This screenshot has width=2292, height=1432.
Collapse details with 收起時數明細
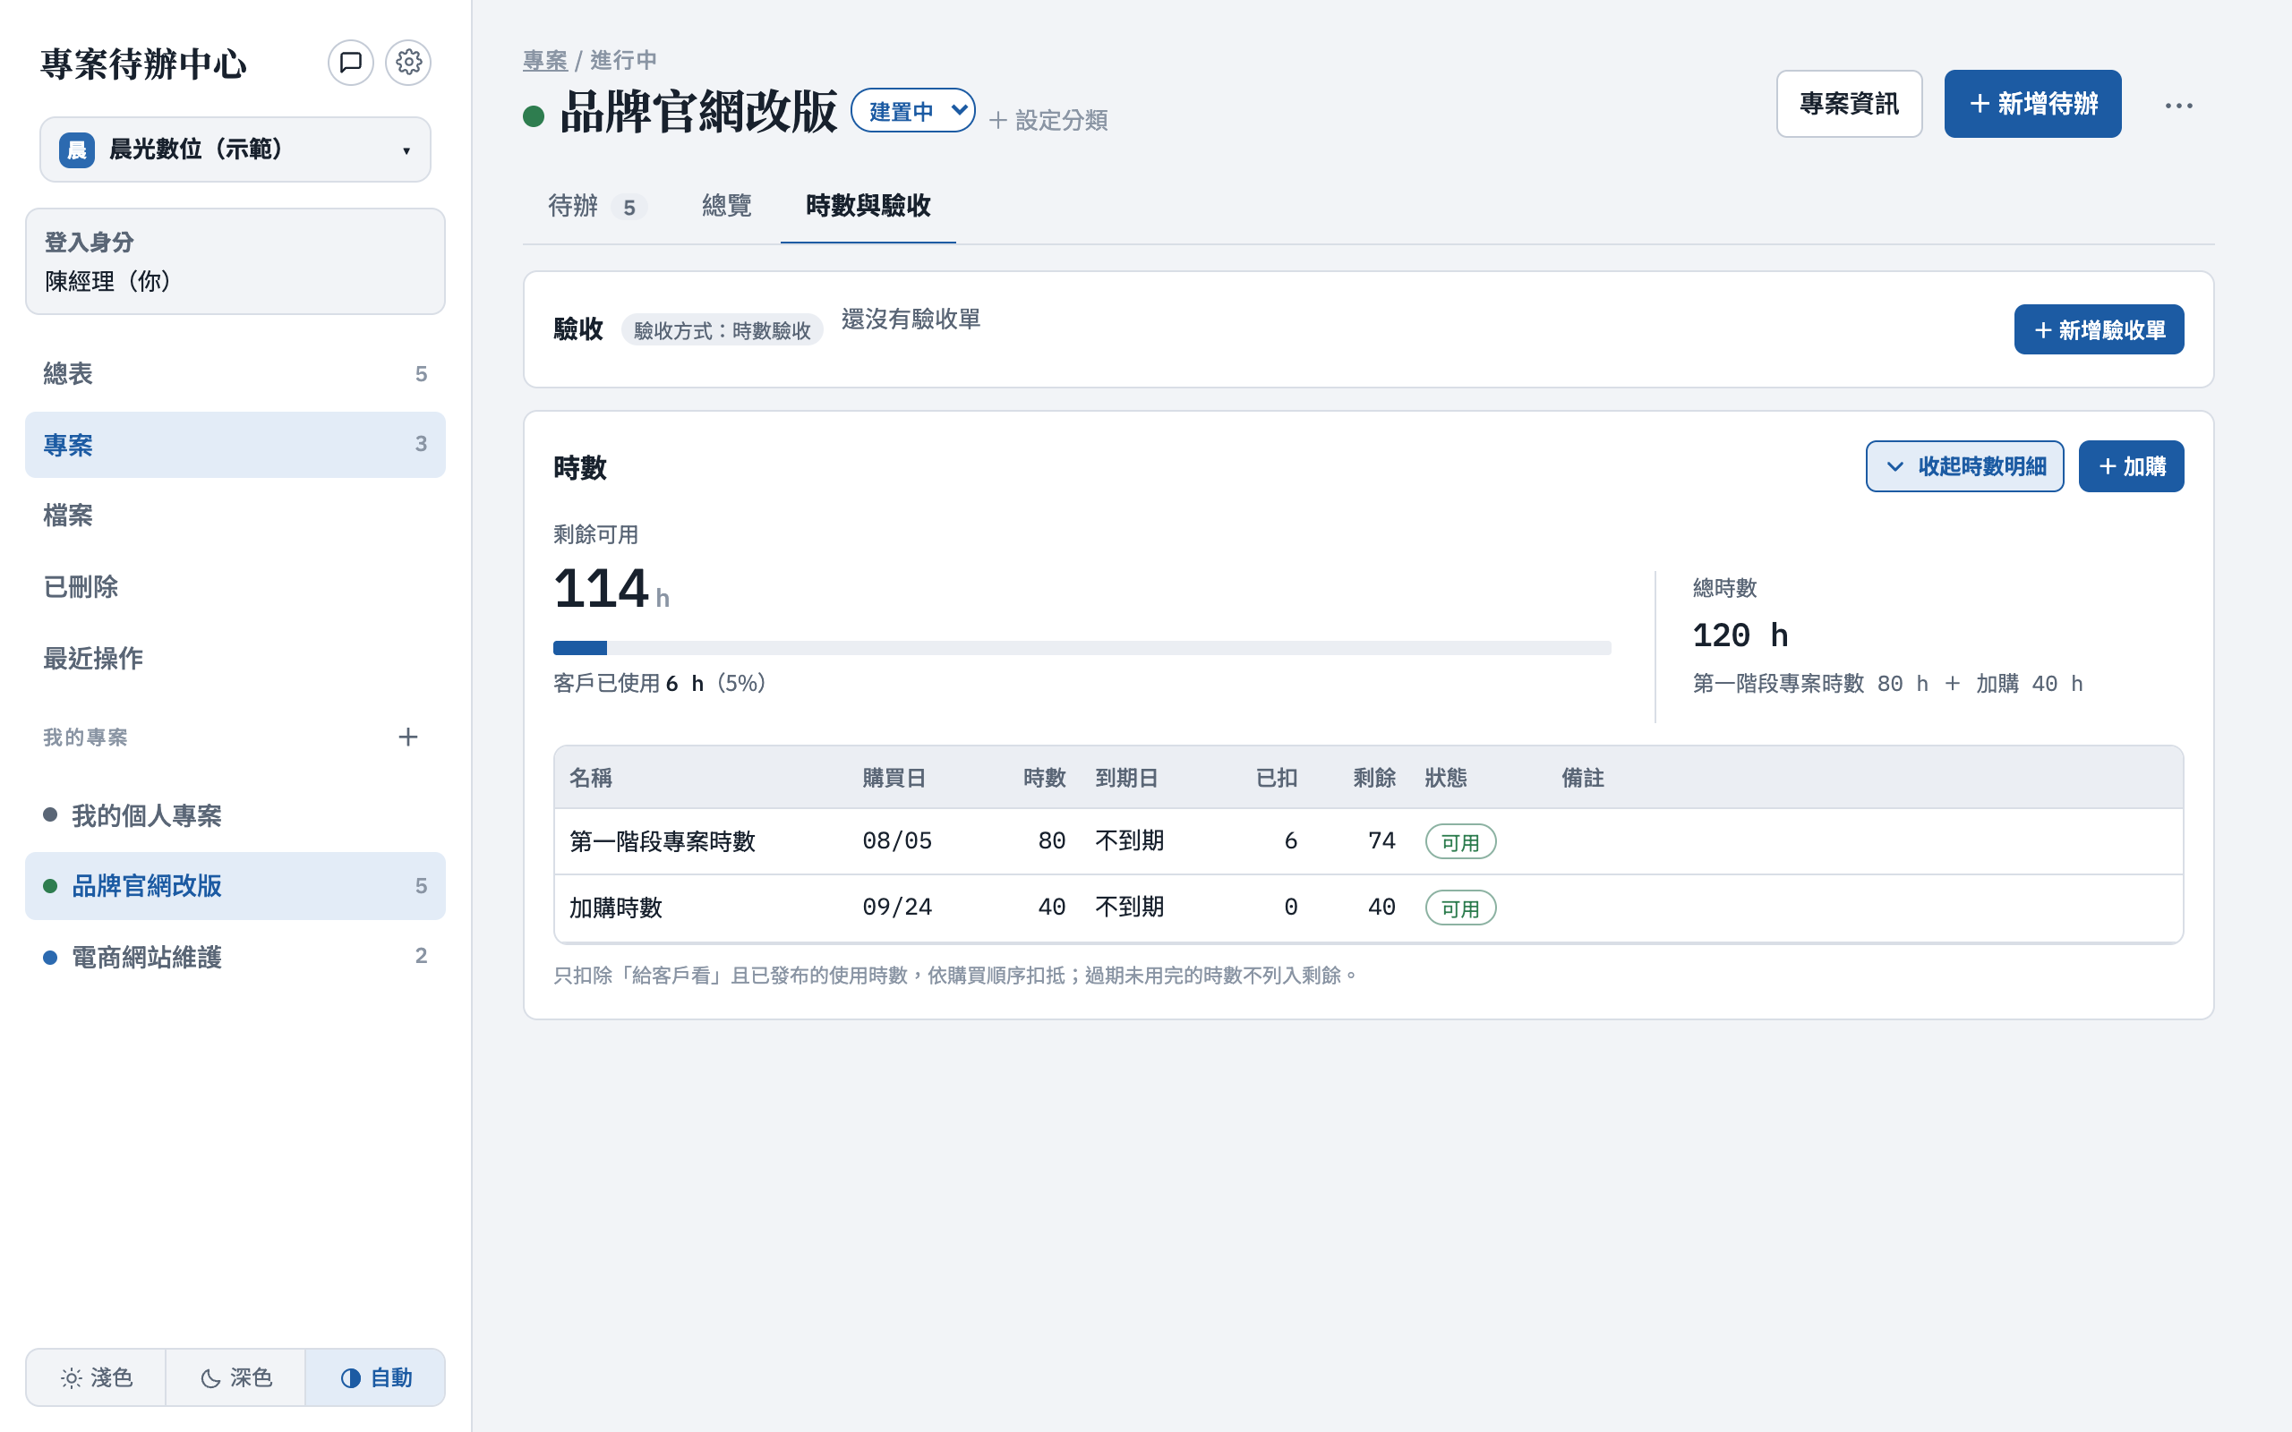coord(1964,466)
